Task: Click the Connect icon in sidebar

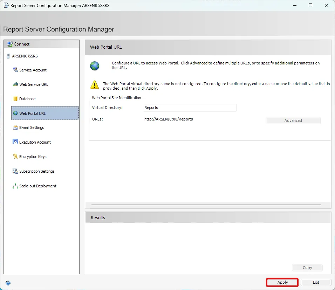Action: (x=10, y=44)
